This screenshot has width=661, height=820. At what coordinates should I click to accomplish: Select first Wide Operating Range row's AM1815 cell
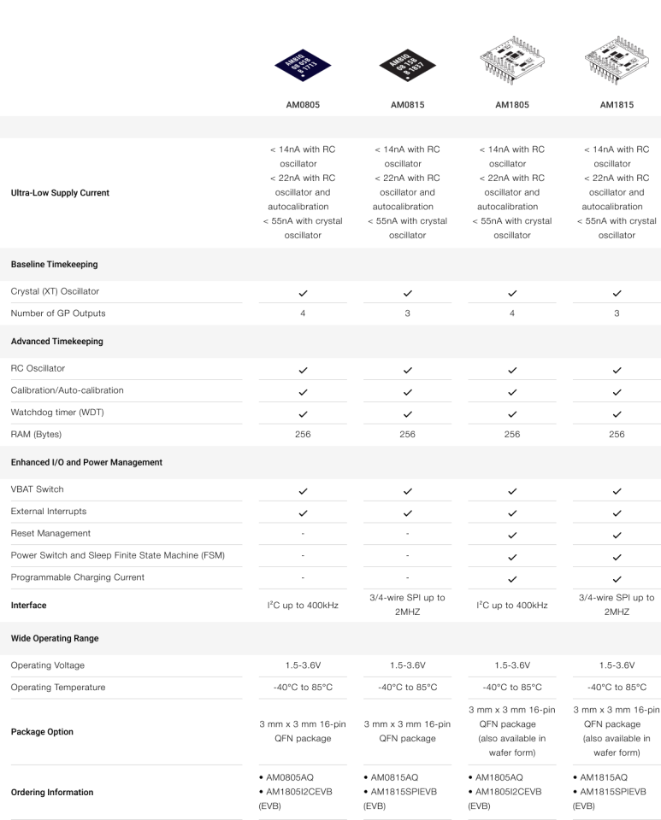click(x=617, y=665)
